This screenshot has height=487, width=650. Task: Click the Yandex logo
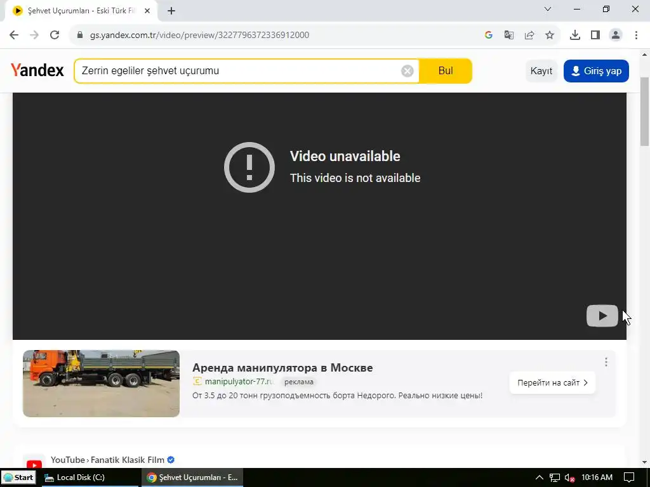pyautogui.click(x=37, y=70)
